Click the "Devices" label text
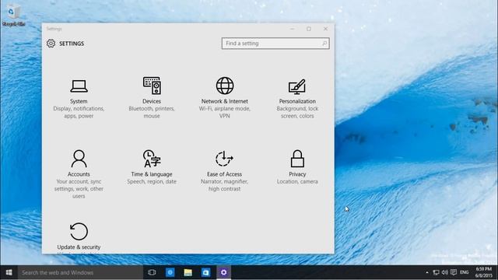 pos(152,101)
